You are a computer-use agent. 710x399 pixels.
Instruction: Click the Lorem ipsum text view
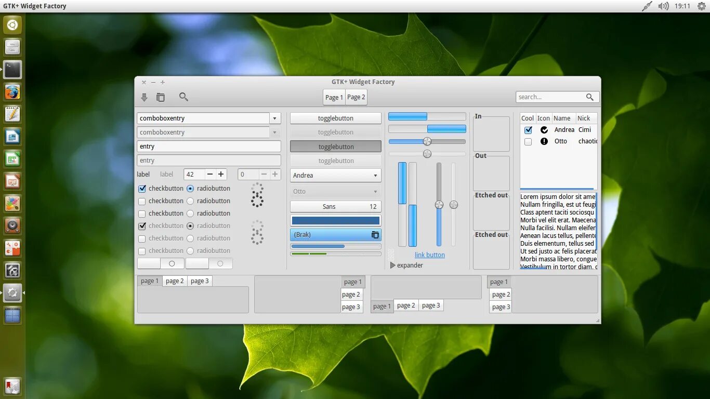click(x=558, y=231)
